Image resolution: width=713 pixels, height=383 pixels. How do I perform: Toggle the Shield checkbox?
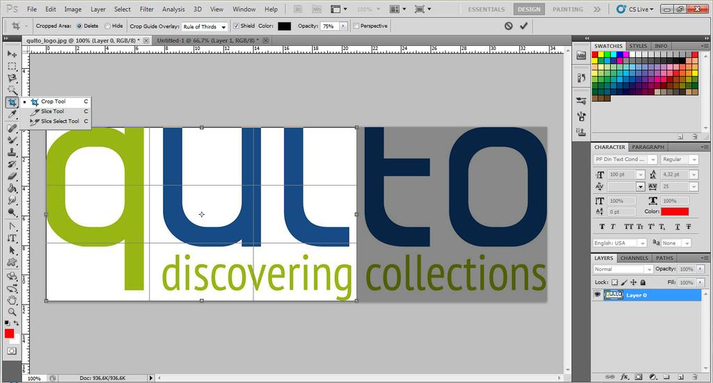(x=236, y=26)
